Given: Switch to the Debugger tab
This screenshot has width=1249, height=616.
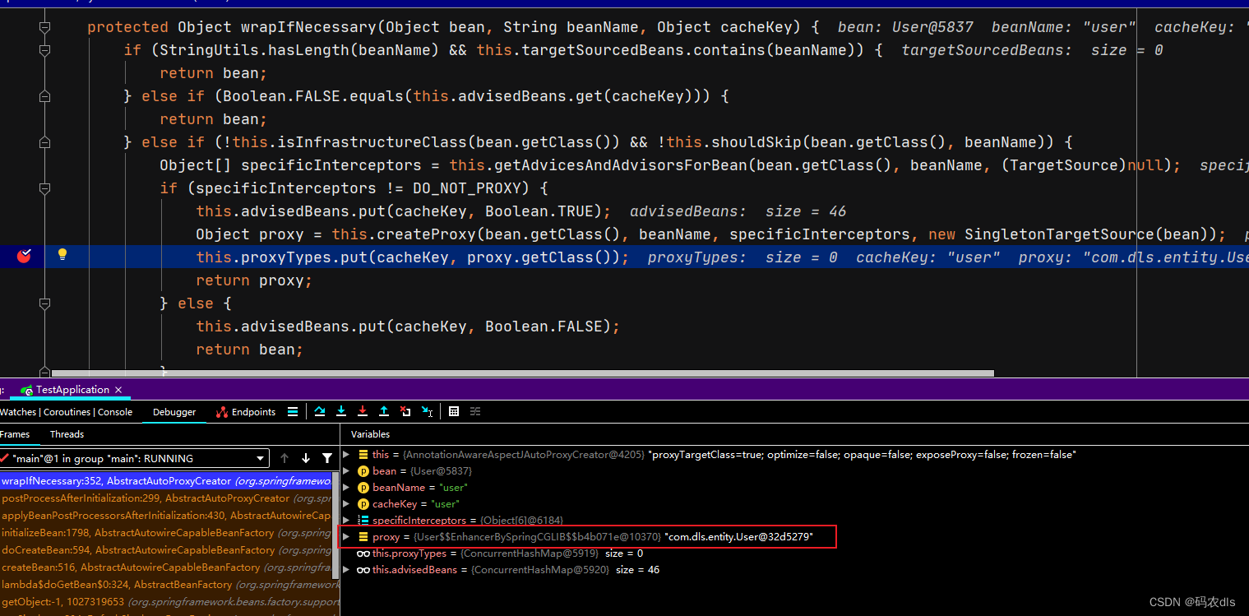Looking at the screenshot, I should coord(174,412).
